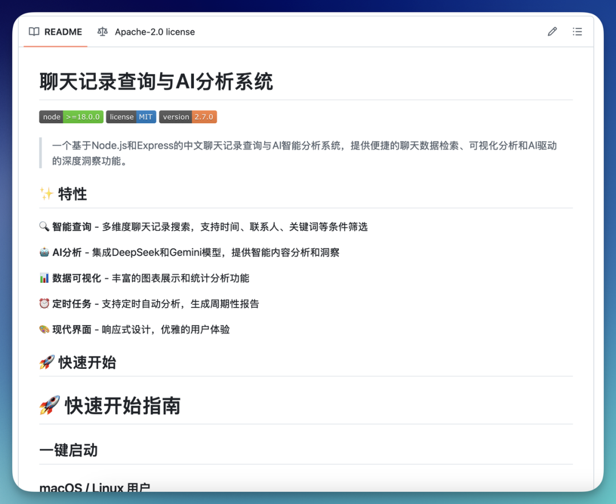Click the version 2.7.0 badge
Image resolution: width=616 pixels, height=504 pixels.
coord(188,117)
